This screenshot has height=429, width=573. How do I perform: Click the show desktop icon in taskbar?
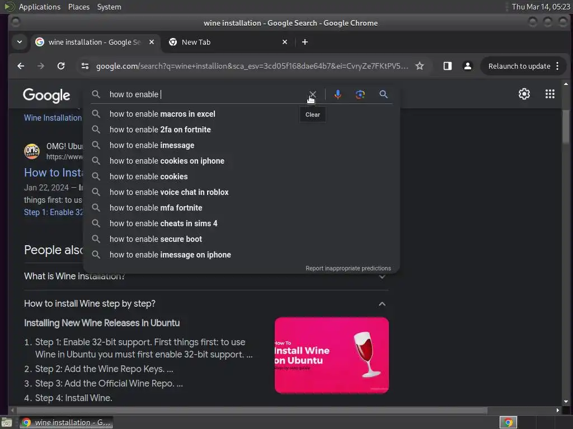[7, 422]
